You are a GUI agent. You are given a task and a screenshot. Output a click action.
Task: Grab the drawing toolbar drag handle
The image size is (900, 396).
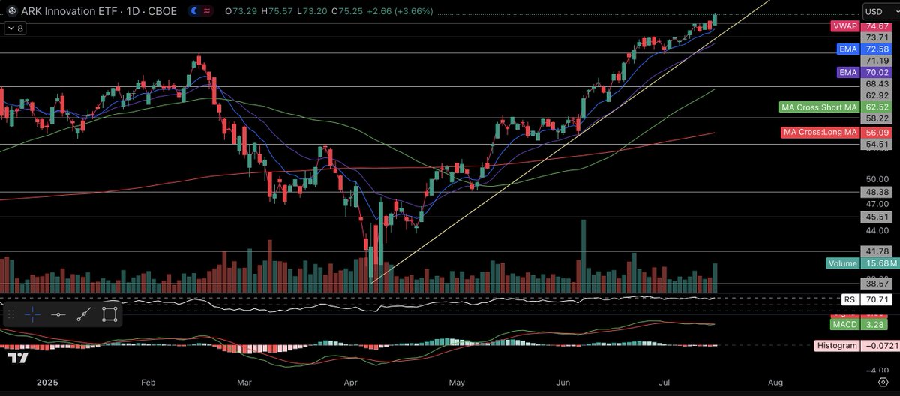(12, 313)
